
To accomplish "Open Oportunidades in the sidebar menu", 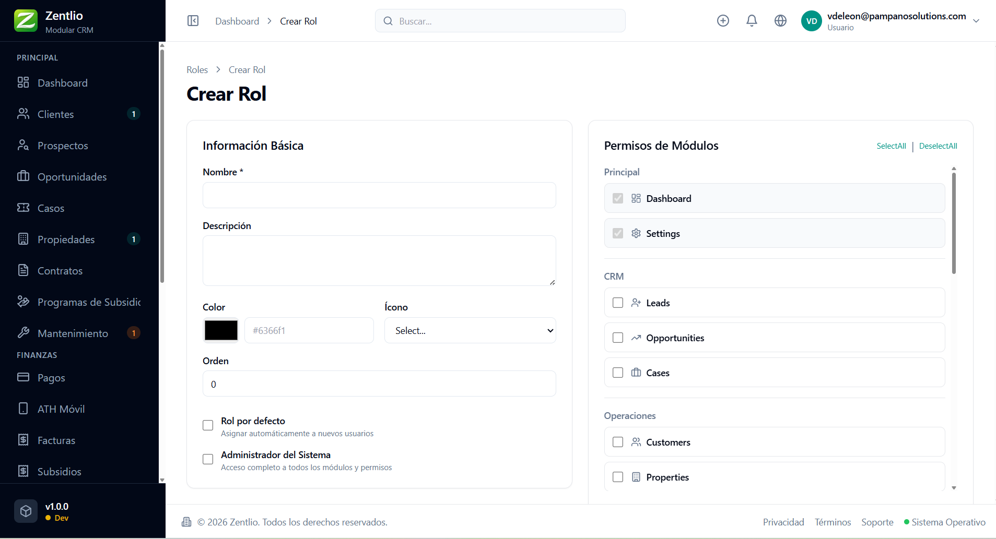I will point(72,177).
